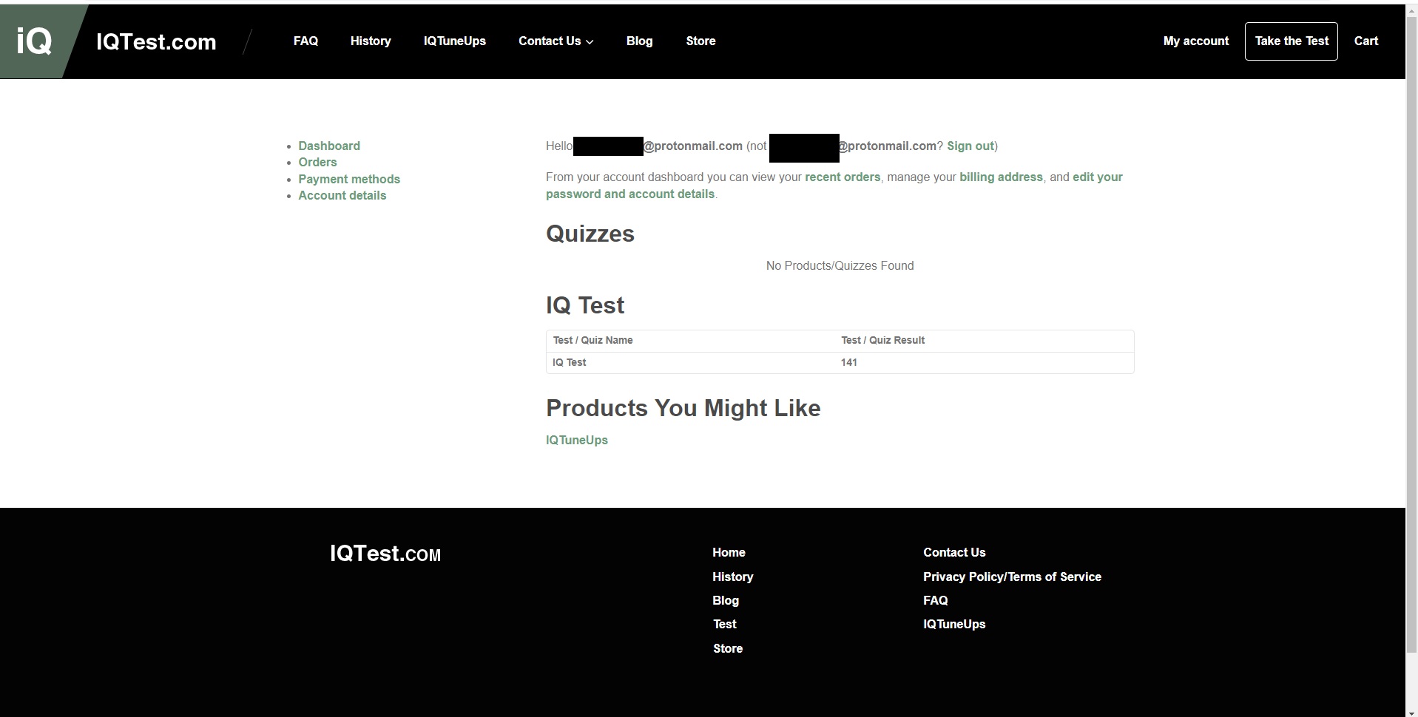This screenshot has width=1418, height=717.
Task: Open the IQTuneUps product link under Products
Action: pyautogui.click(x=577, y=440)
